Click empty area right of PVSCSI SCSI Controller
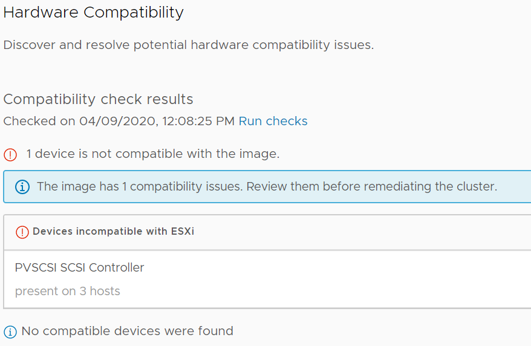Screen dimensions: 531x346 point(363,267)
